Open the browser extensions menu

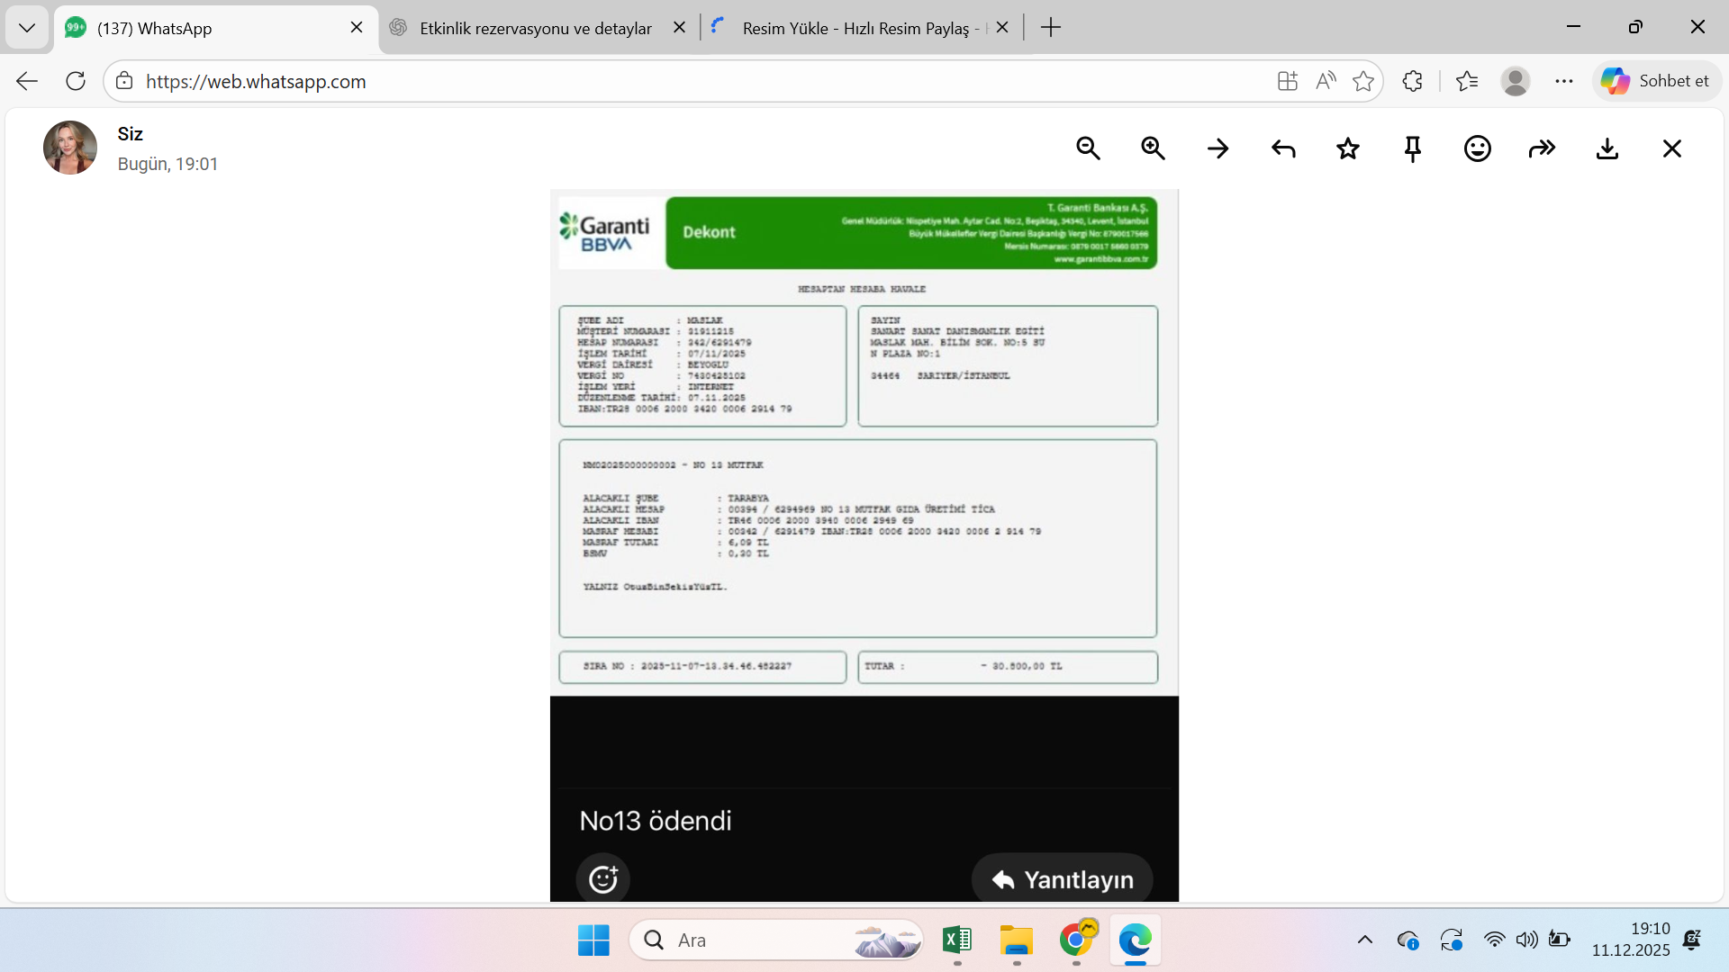click(x=1412, y=81)
